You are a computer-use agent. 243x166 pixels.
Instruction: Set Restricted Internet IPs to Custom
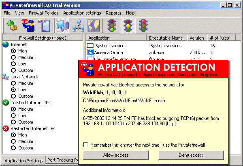(x=13, y=148)
